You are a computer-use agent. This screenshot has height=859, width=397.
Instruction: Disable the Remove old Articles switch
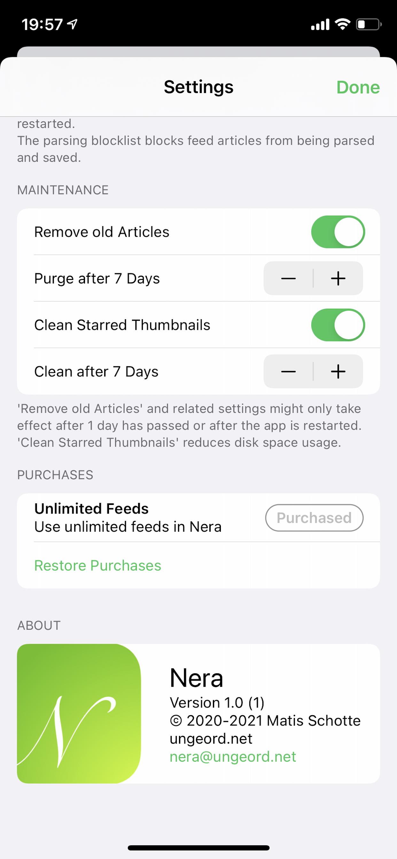tap(338, 232)
